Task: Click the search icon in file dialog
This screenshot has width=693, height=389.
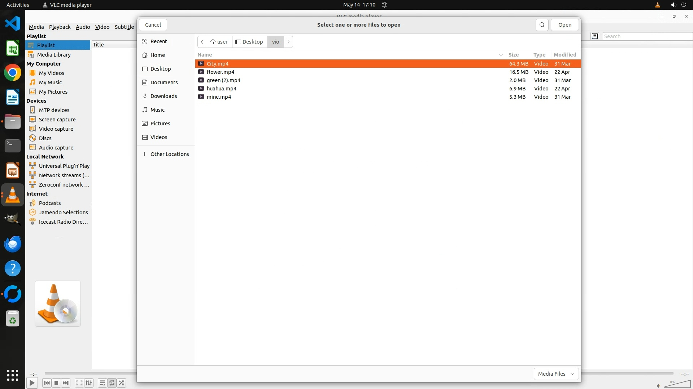Action: pyautogui.click(x=542, y=25)
